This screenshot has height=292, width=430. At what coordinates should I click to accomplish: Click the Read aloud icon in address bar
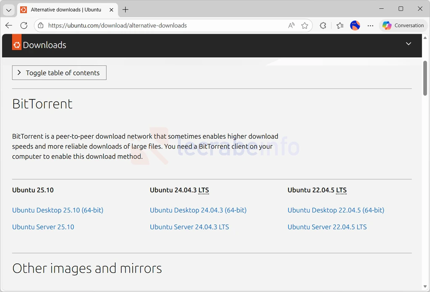[291, 26]
